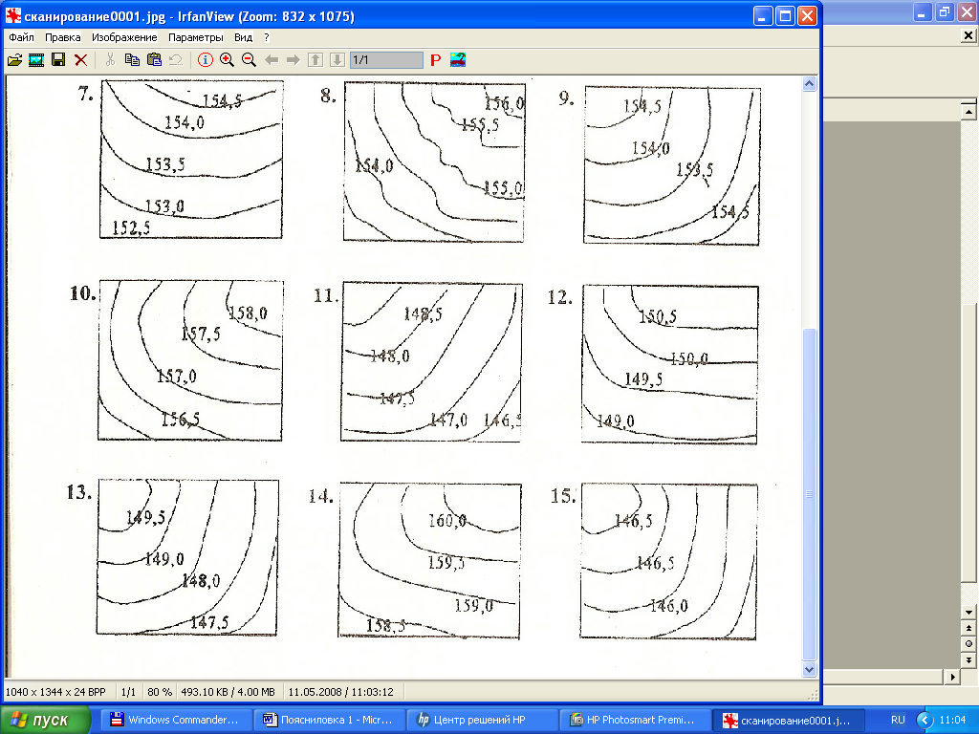This screenshot has height=734, width=979.
Task: Expand hidden tray icons arrow
Action: (x=925, y=721)
